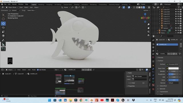
Task: Hide Cube.013 in viewport via eye icon
Action: click(x=178, y=23)
